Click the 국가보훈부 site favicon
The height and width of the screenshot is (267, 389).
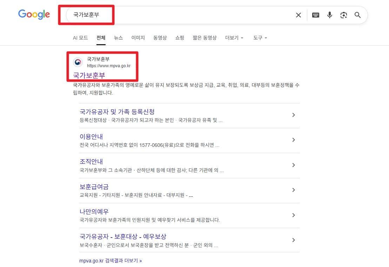coord(78,62)
